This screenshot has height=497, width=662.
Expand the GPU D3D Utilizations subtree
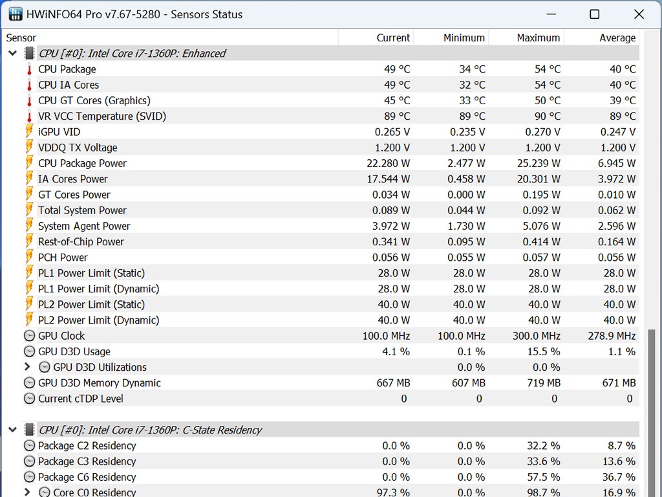[27, 367]
